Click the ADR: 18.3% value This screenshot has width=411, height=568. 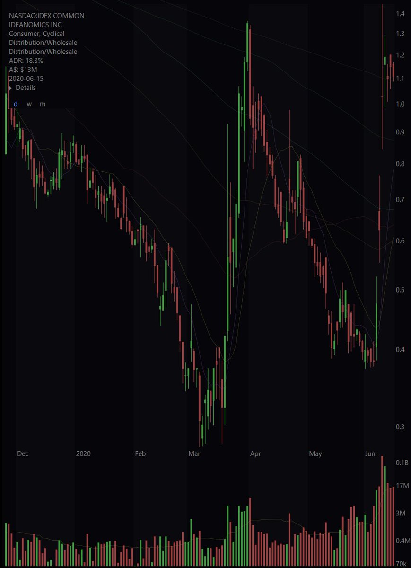coord(26,61)
